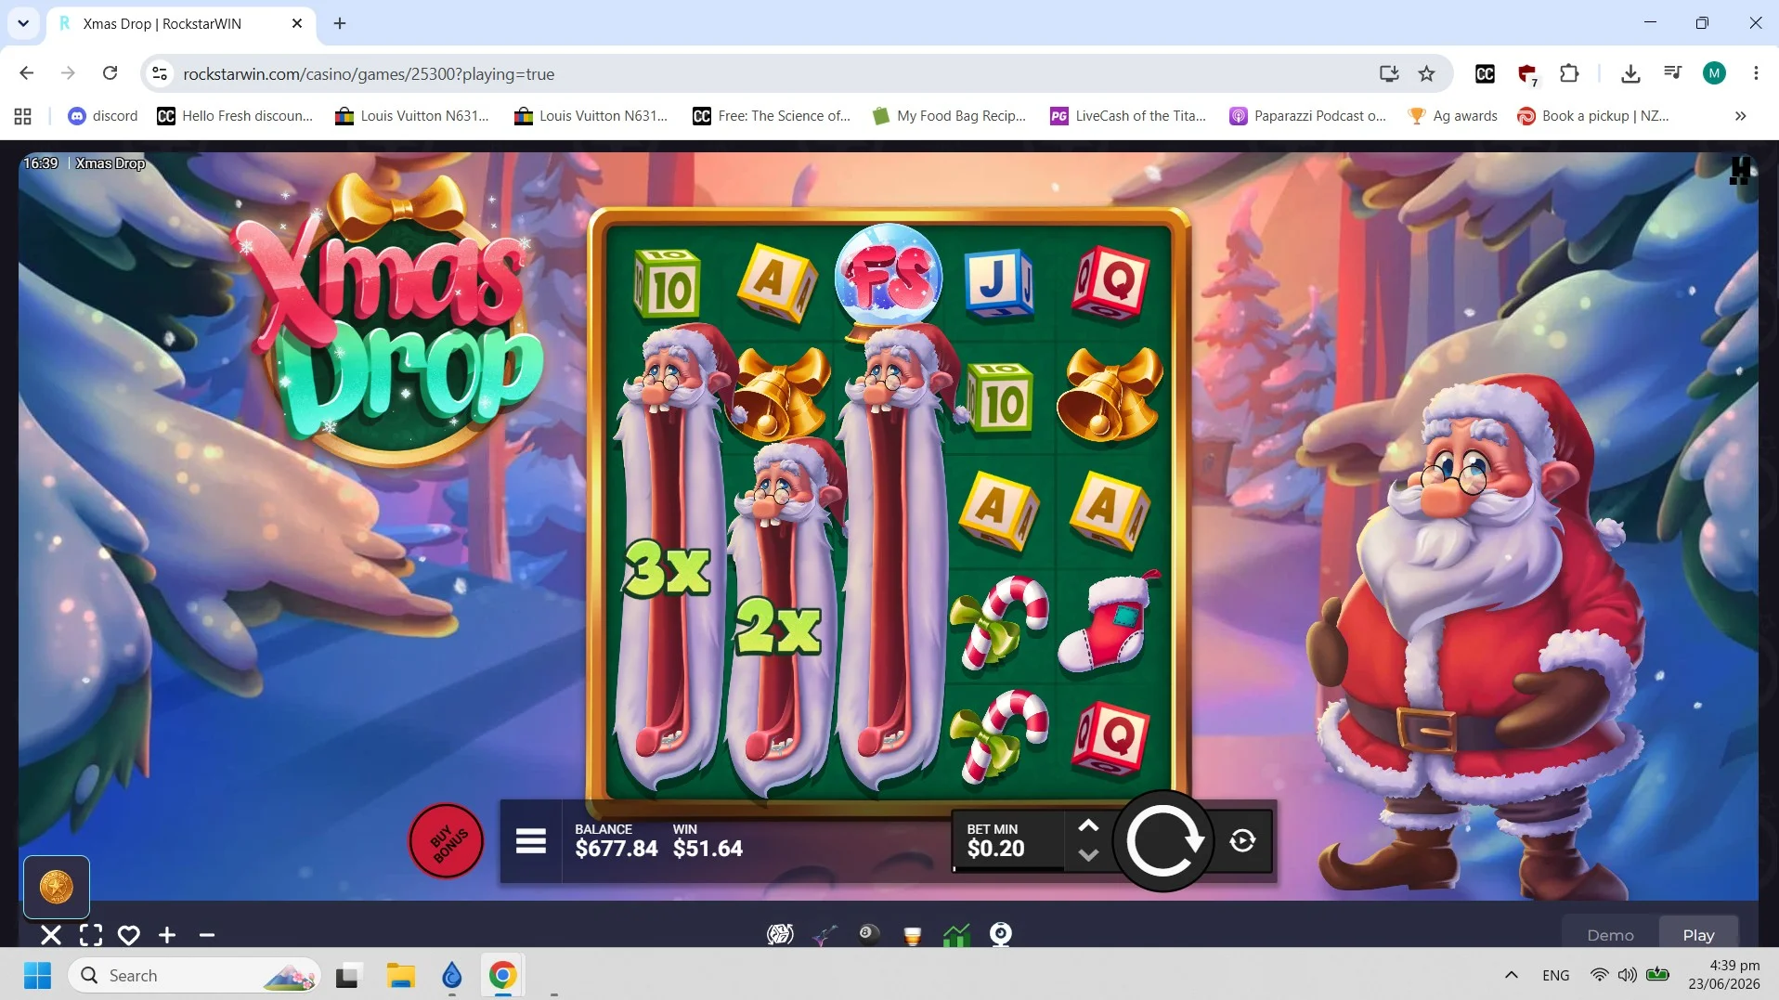Open the apps grid in bookmarks bar
Viewport: 1779px width, 1000px height.
pos(23,116)
